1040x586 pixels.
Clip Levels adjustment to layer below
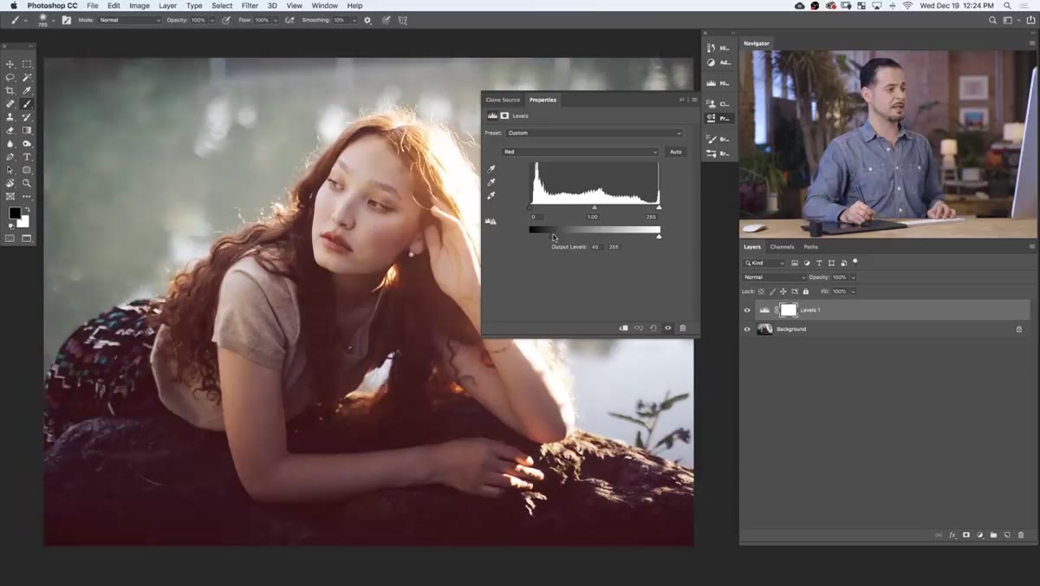pyautogui.click(x=624, y=328)
